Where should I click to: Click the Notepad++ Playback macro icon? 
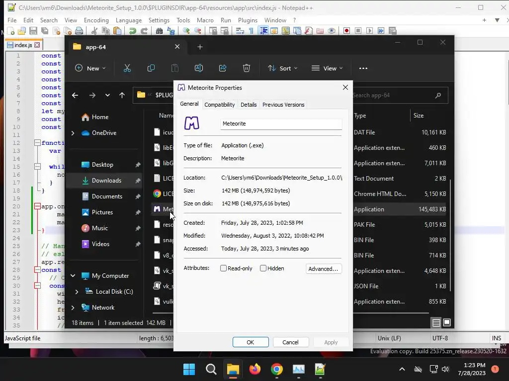click(369, 31)
